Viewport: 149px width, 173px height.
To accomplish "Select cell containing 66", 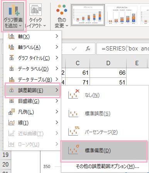I will [x=108, y=73].
